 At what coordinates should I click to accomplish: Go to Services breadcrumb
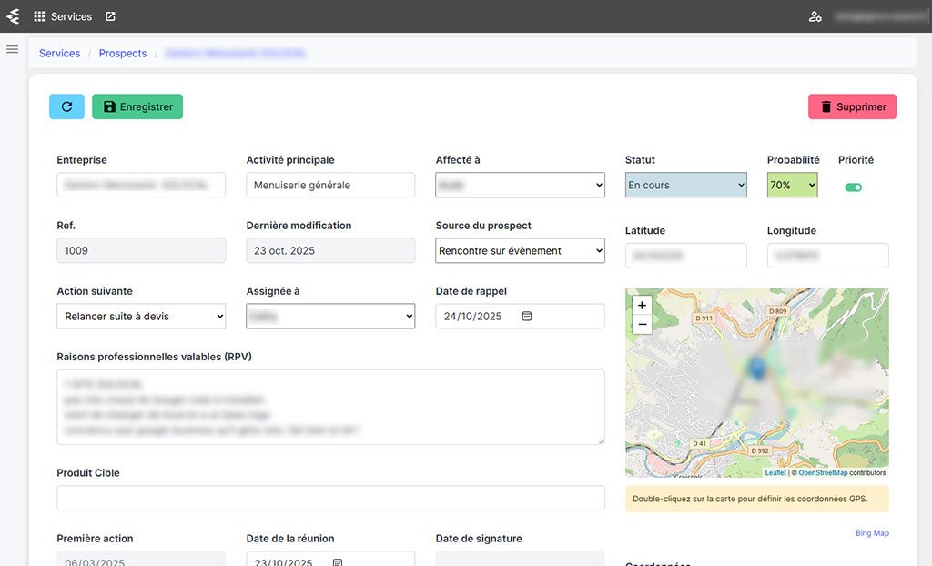pos(60,54)
